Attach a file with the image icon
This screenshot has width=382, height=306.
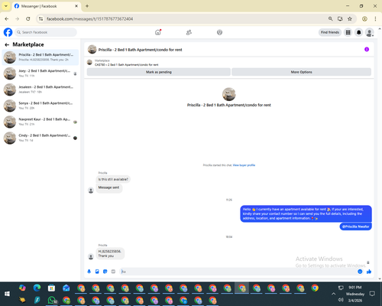click(x=97, y=272)
